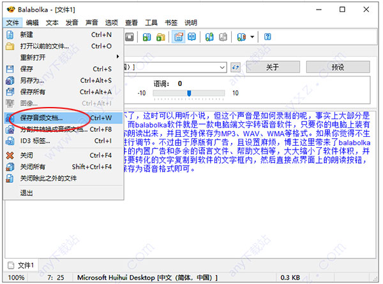This screenshot has height=284, width=383.
Task: Click the blue question mark help icon
Action: 267,37
